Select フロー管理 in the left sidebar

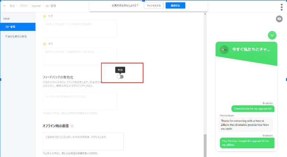[x=17, y=27]
